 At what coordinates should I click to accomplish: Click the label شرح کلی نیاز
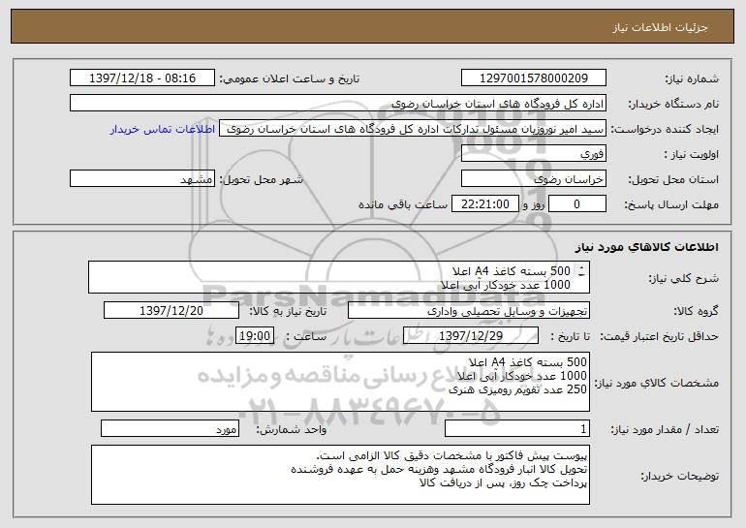[684, 279]
